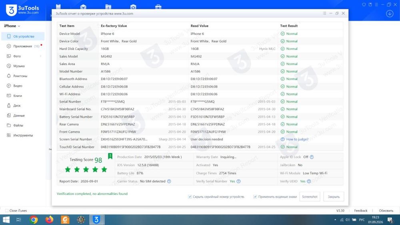400x225 pixels.
Task: Toggle 'Скрыть серийный номер устройств' checkbox
Action: 190,197
